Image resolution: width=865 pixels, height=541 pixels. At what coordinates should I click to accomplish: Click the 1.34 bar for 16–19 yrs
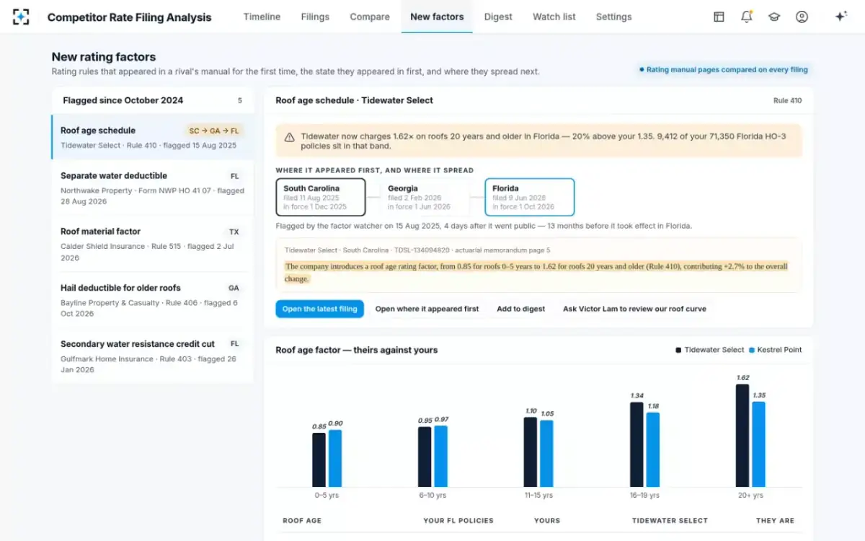pyautogui.click(x=636, y=444)
